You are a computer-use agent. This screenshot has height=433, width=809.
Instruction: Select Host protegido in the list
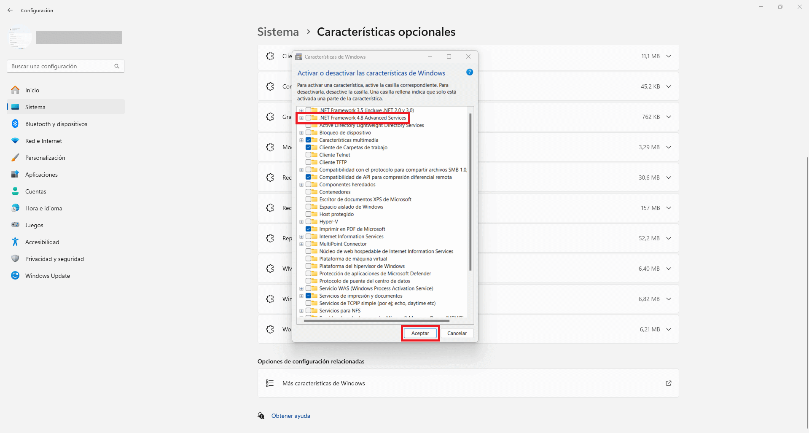[336, 214]
